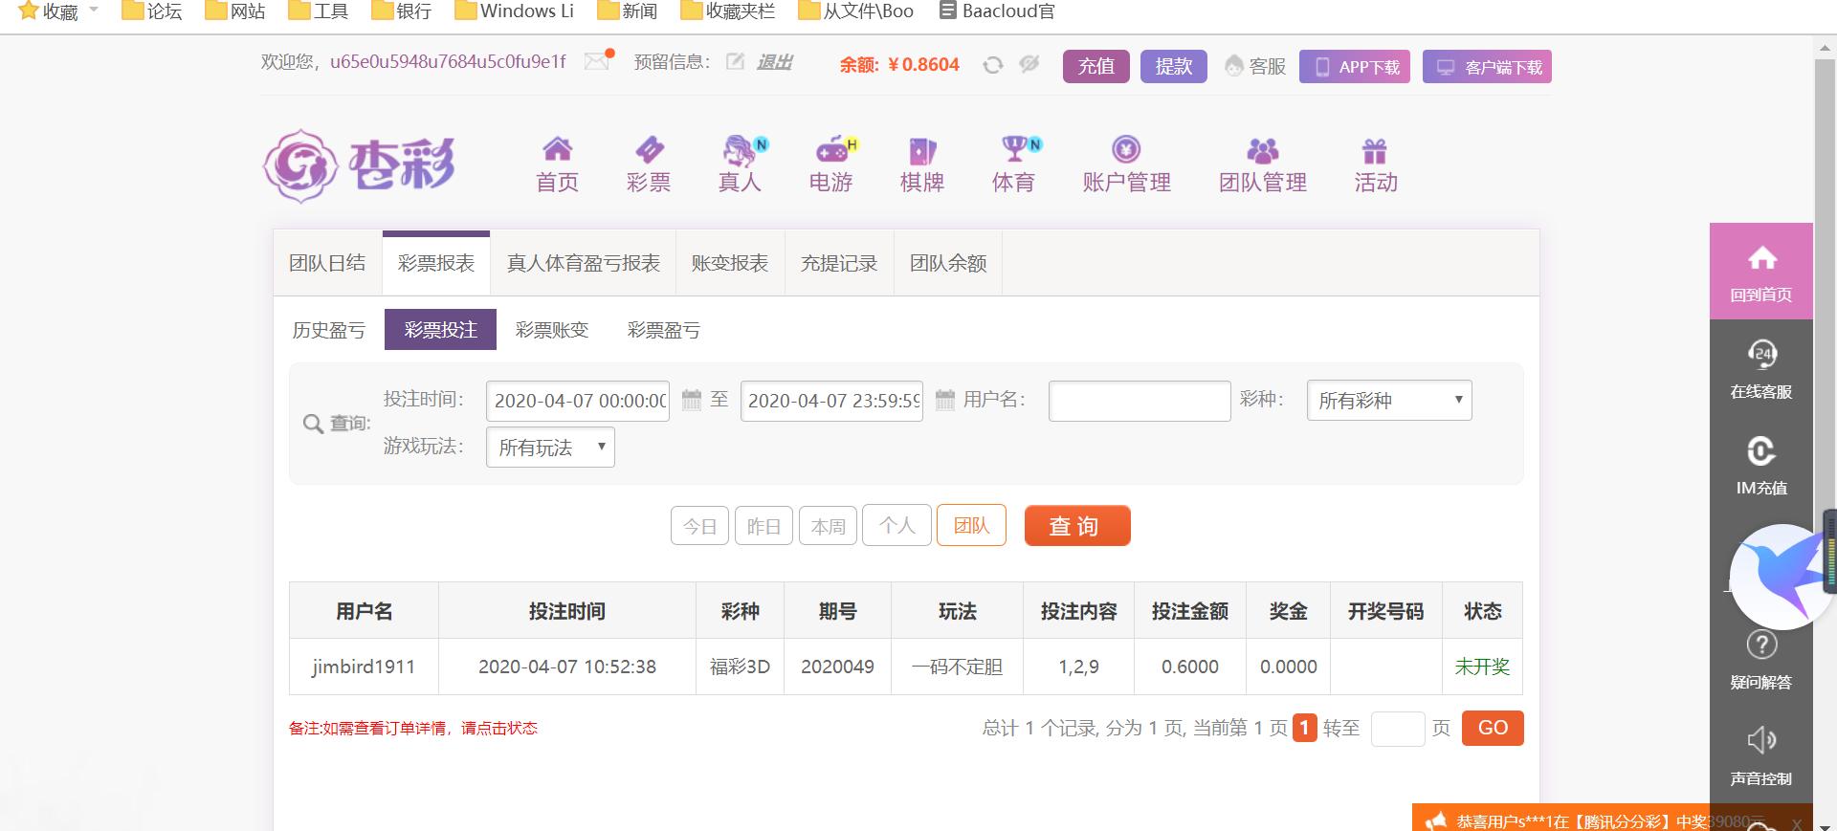Click 回到首页 sidebar home icon
This screenshot has height=831, width=1837.
1761,257
